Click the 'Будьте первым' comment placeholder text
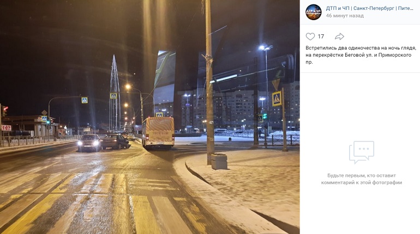This screenshot has height=234, width=420. pyautogui.click(x=361, y=179)
